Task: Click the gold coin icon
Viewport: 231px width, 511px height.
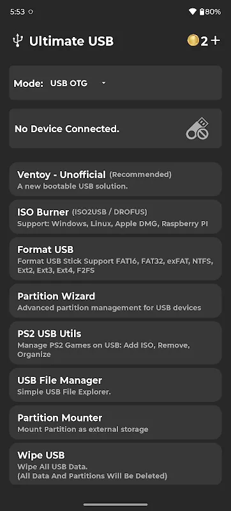Action: point(193,41)
